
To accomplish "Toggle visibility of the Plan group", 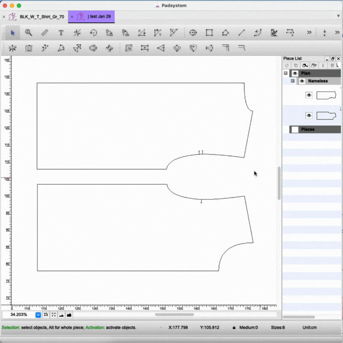I will (x=295, y=73).
